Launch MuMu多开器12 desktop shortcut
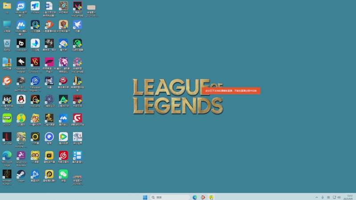The width and height of the screenshot is (356, 200). pyautogui.click(x=21, y=9)
